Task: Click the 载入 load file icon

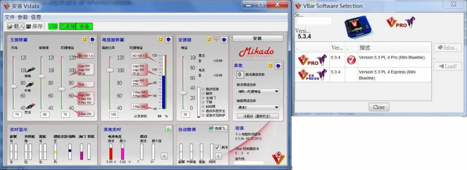Action: point(10,26)
